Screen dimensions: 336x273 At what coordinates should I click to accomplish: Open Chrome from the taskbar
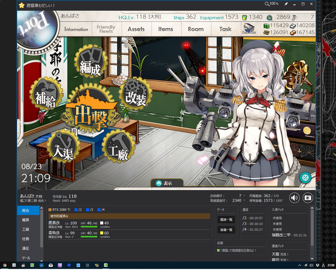tap(4, 265)
